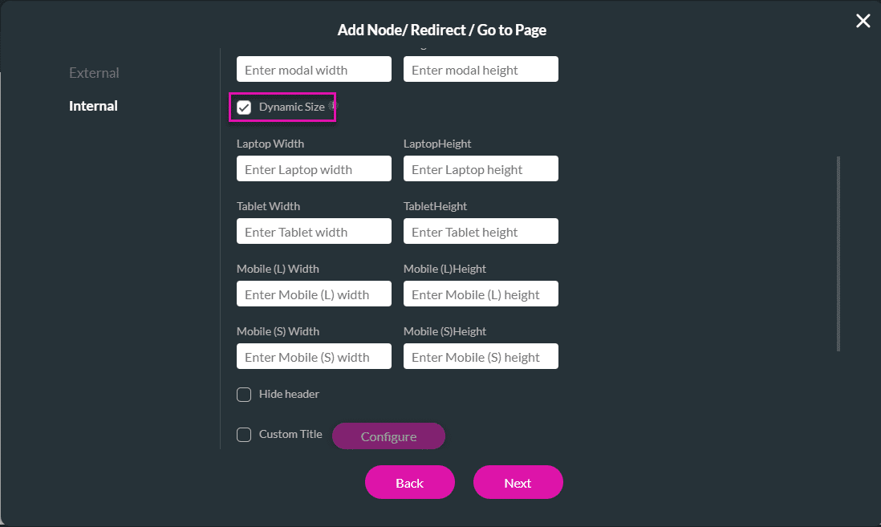Click the Next button
Screen dimensions: 881x527
pyautogui.click(x=518, y=482)
